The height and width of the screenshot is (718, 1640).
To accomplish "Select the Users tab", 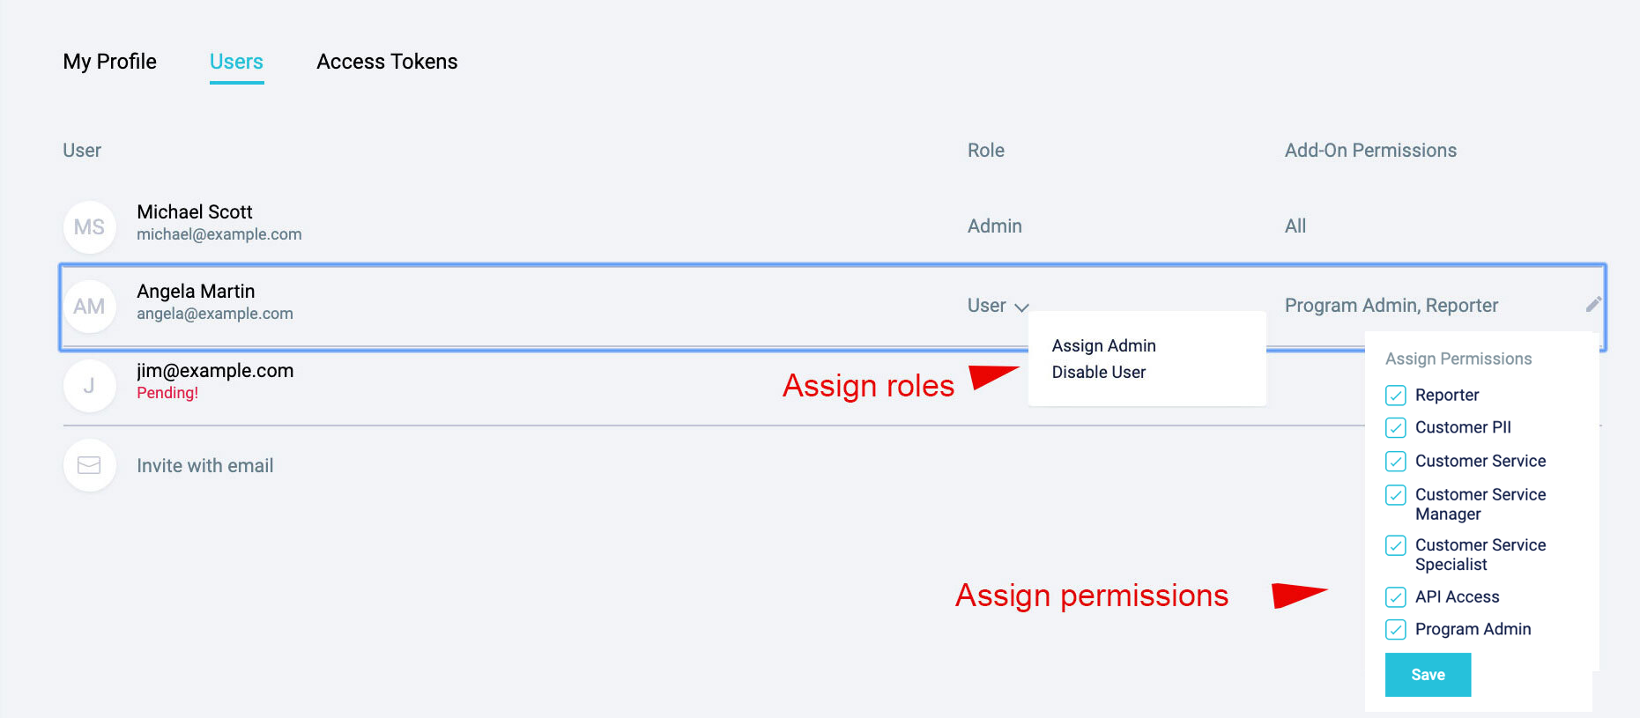I will [x=236, y=62].
